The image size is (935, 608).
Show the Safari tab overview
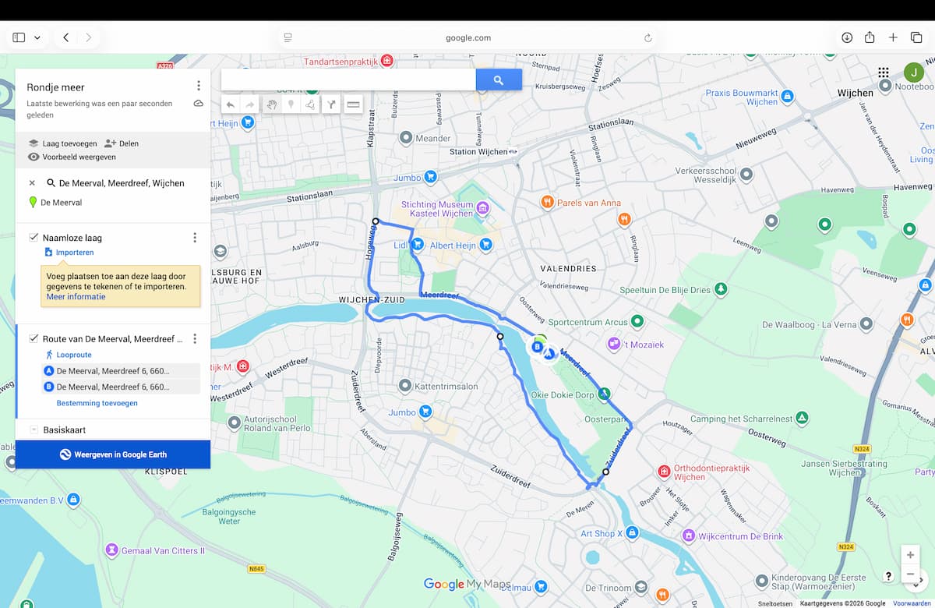(x=916, y=37)
